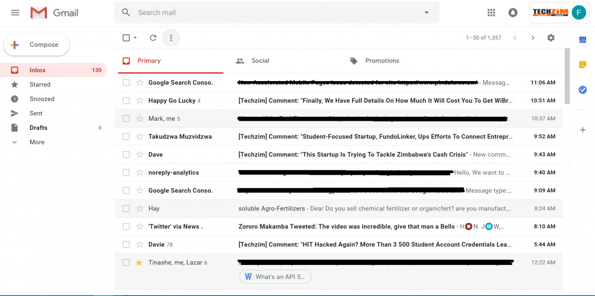Screen dimensions: 595x296
Task: Click the Gmail logo
Action: point(54,13)
